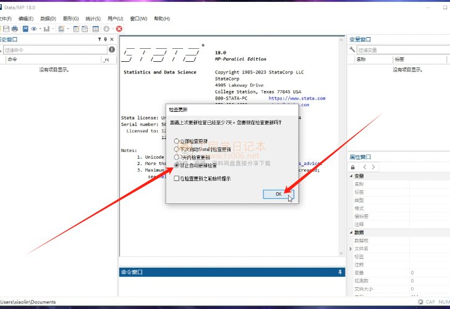Click the pin icon on Command window bar
The width and height of the screenshot is (450, 309).
pyautogui.click(x=340, y=272)
